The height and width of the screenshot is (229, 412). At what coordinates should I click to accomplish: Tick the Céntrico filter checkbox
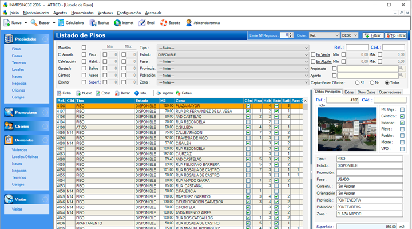[84, 75]
